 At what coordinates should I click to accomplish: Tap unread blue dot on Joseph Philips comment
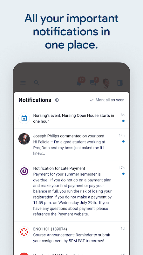[x=123, y=142]
